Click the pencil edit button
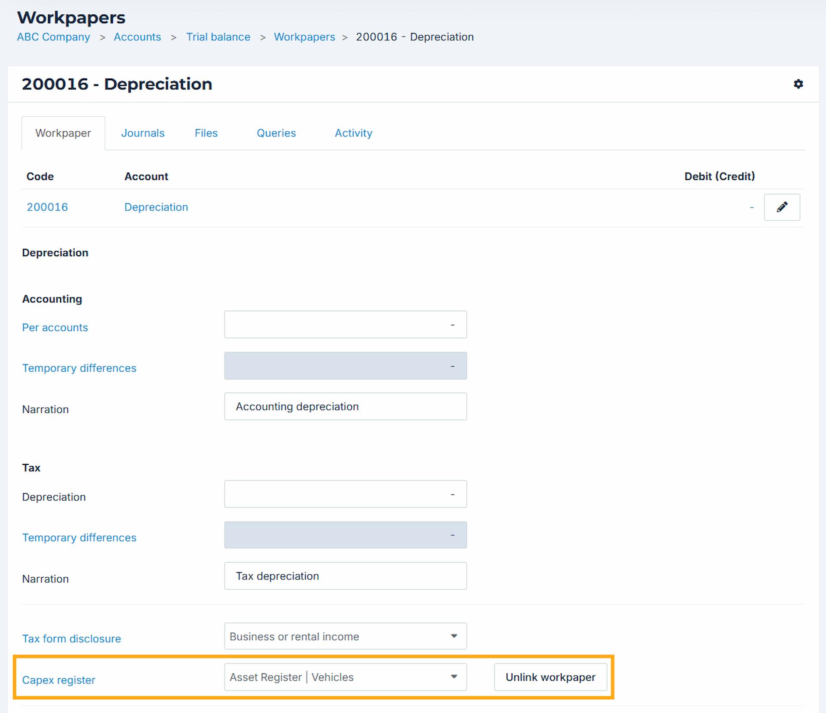 (x=781, y=207)
